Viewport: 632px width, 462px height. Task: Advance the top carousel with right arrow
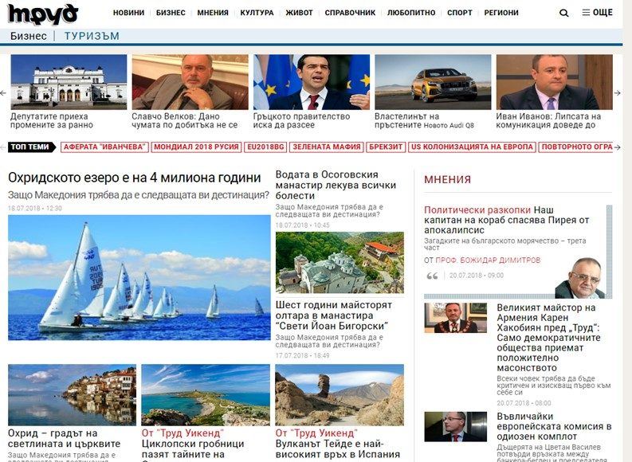(x=617, y=92)
